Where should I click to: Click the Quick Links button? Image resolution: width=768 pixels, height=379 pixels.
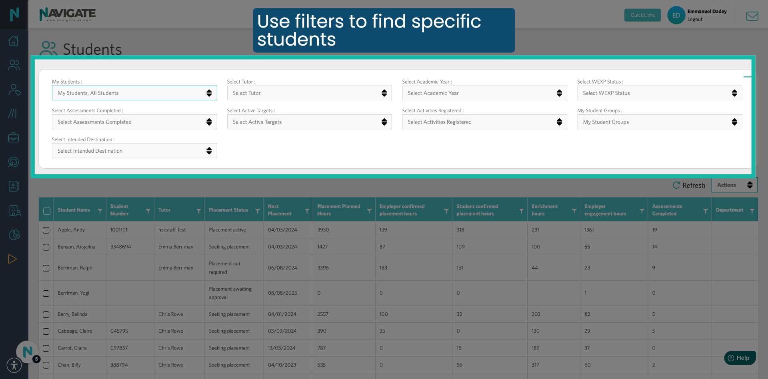642,15
